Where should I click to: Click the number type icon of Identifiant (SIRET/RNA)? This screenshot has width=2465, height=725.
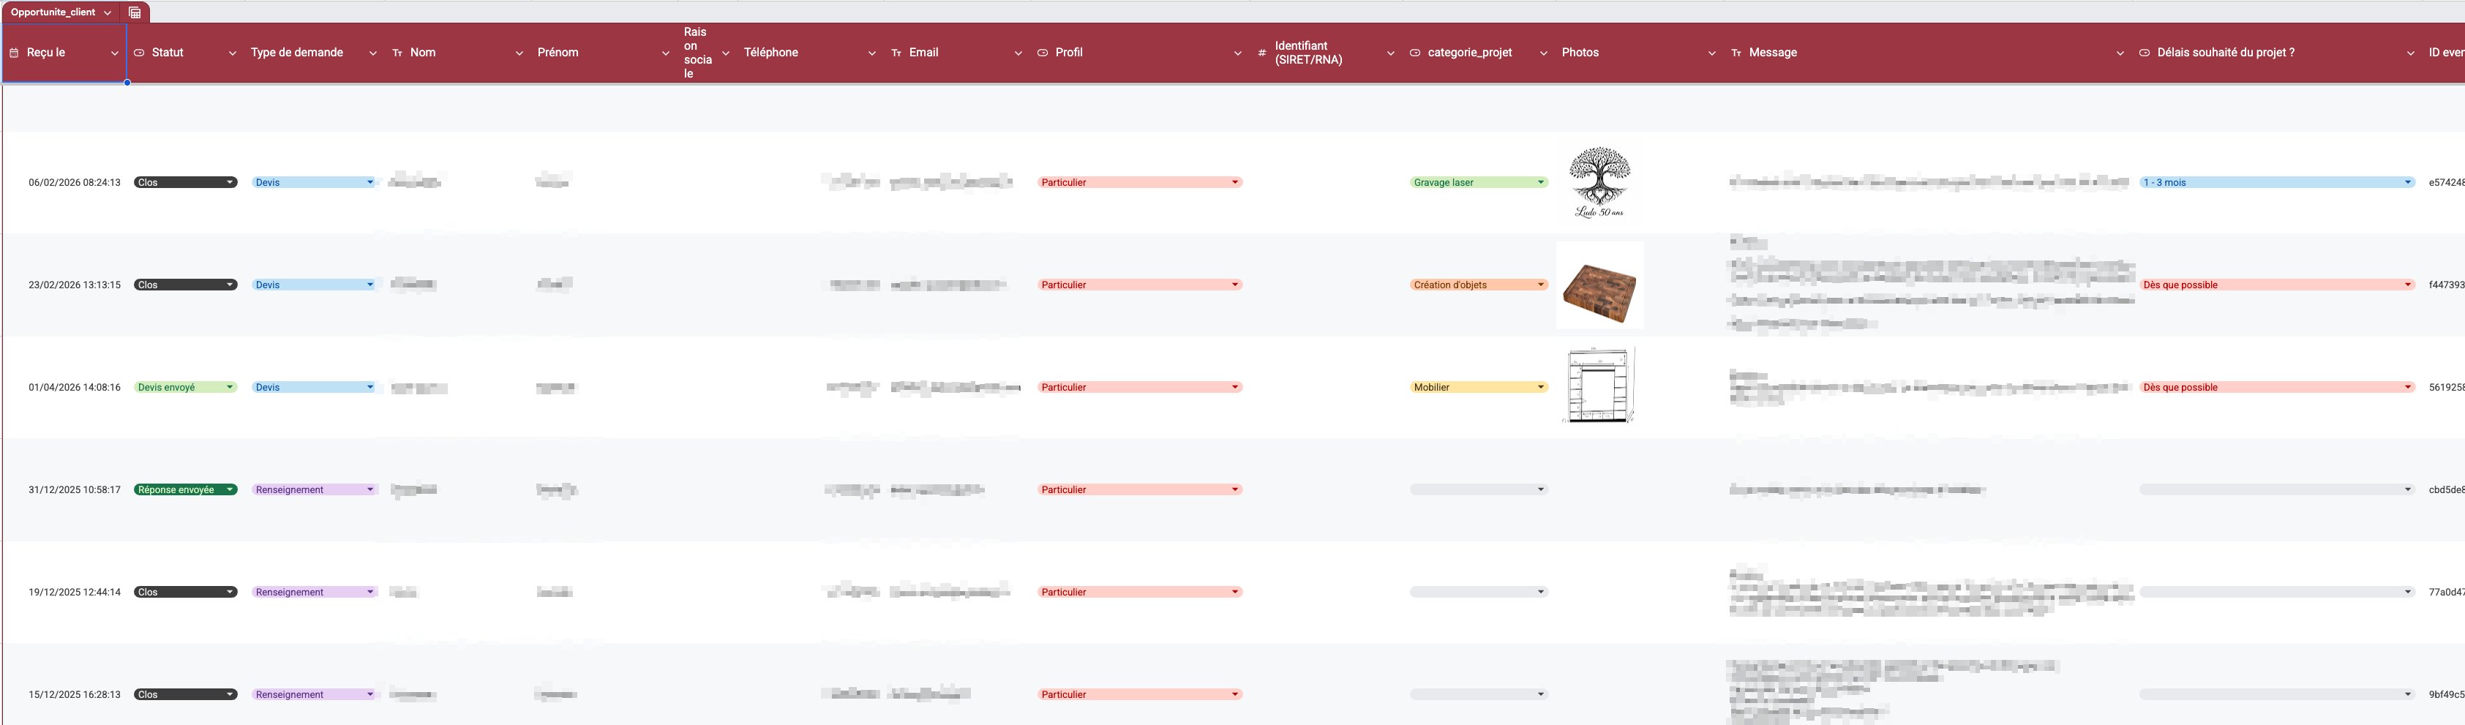pyautogui.click(x=1262, y=53)
